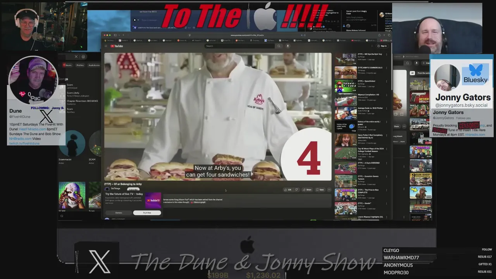Save the video to a playlist
The height and width of the screenshot is (279, 496).
click(x=320, y=190)
